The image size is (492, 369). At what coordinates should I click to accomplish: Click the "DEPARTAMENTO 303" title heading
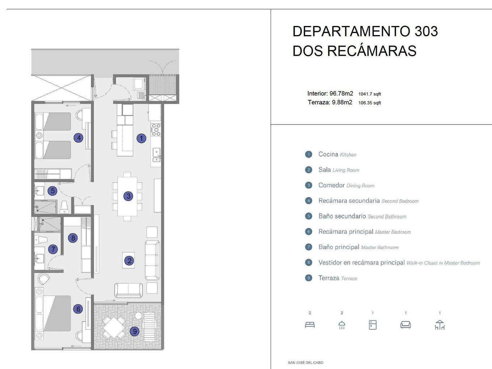point(365,31)
